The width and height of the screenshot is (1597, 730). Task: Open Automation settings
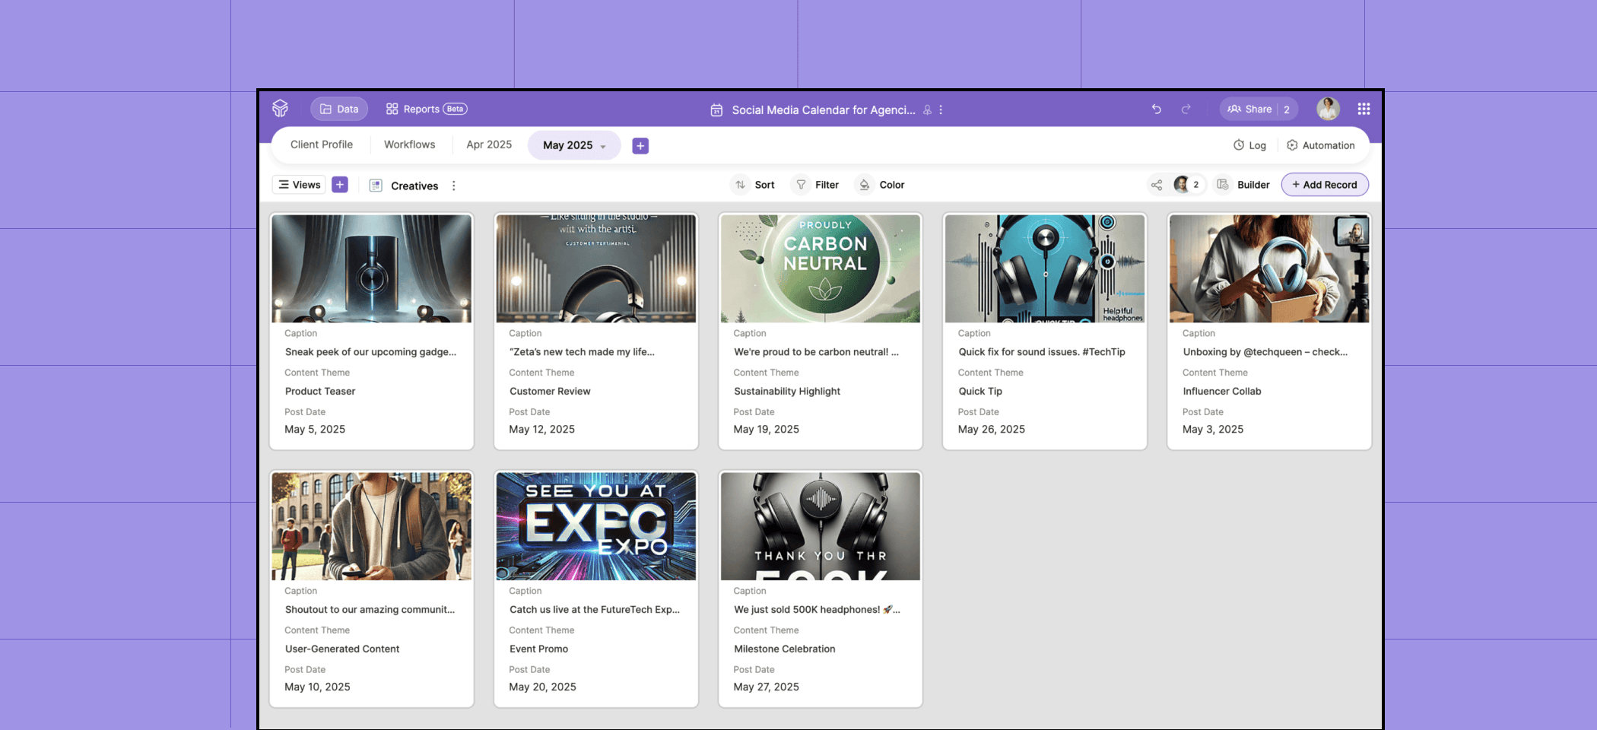point(1320,145)
